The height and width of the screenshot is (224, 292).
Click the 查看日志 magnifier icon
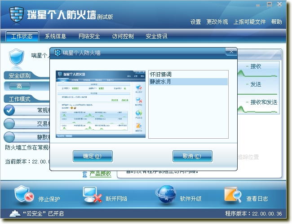tap(233, 195)
